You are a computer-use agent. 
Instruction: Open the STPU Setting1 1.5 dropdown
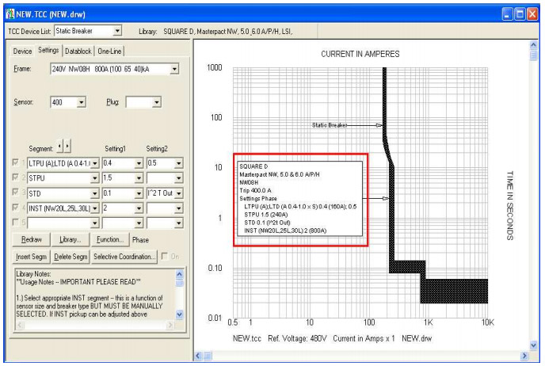point(139,178)
